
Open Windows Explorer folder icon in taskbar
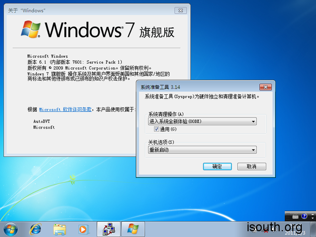tap(60, 229)
